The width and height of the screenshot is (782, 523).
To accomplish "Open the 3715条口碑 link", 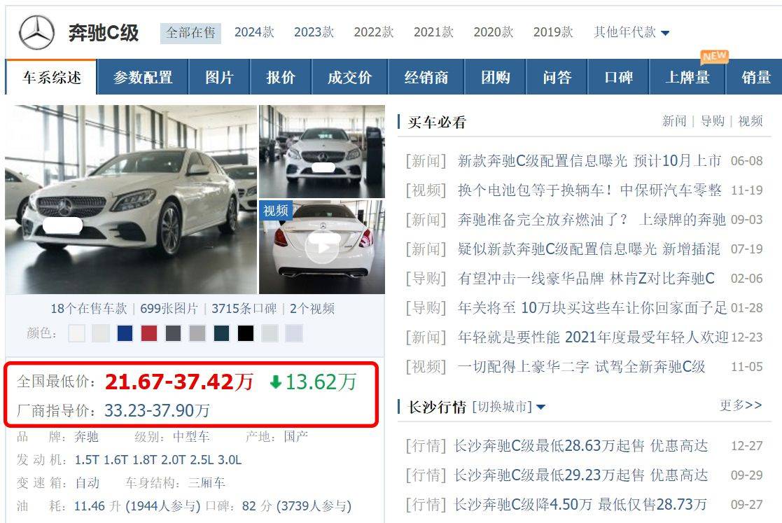I will click(x=244, y=309).
